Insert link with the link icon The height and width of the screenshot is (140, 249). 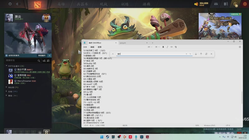tap(171, 47)
